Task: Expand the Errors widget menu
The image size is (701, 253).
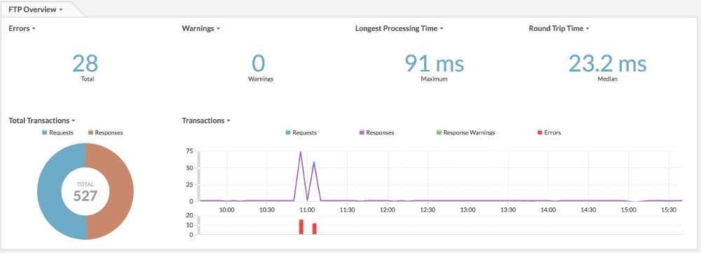Action: pyautogui.click(x=22, y=29)
